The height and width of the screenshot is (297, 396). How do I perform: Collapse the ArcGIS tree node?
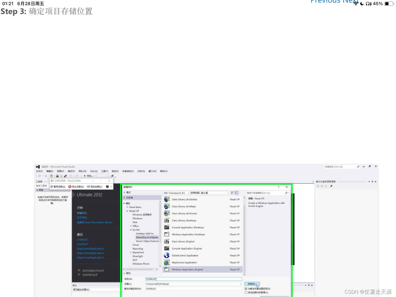pyautogui.click(x=131, y=230)
